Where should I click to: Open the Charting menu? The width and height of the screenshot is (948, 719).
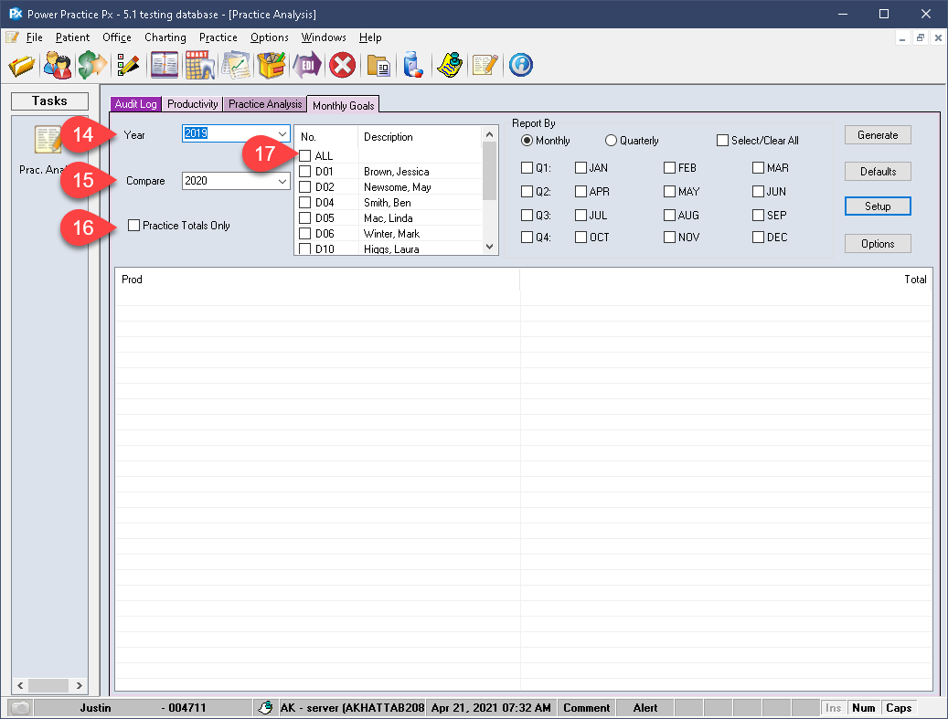(x=165, y=37)
